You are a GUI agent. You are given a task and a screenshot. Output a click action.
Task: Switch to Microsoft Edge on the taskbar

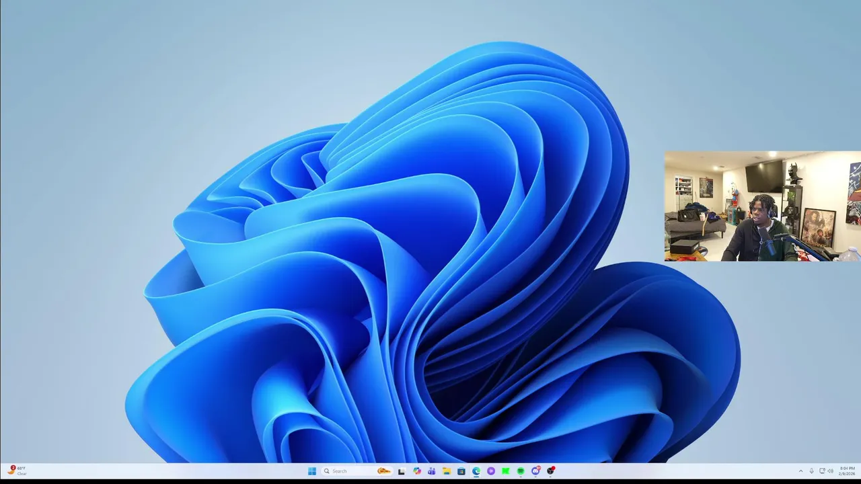pyautogui.click(x=476, y=471)
